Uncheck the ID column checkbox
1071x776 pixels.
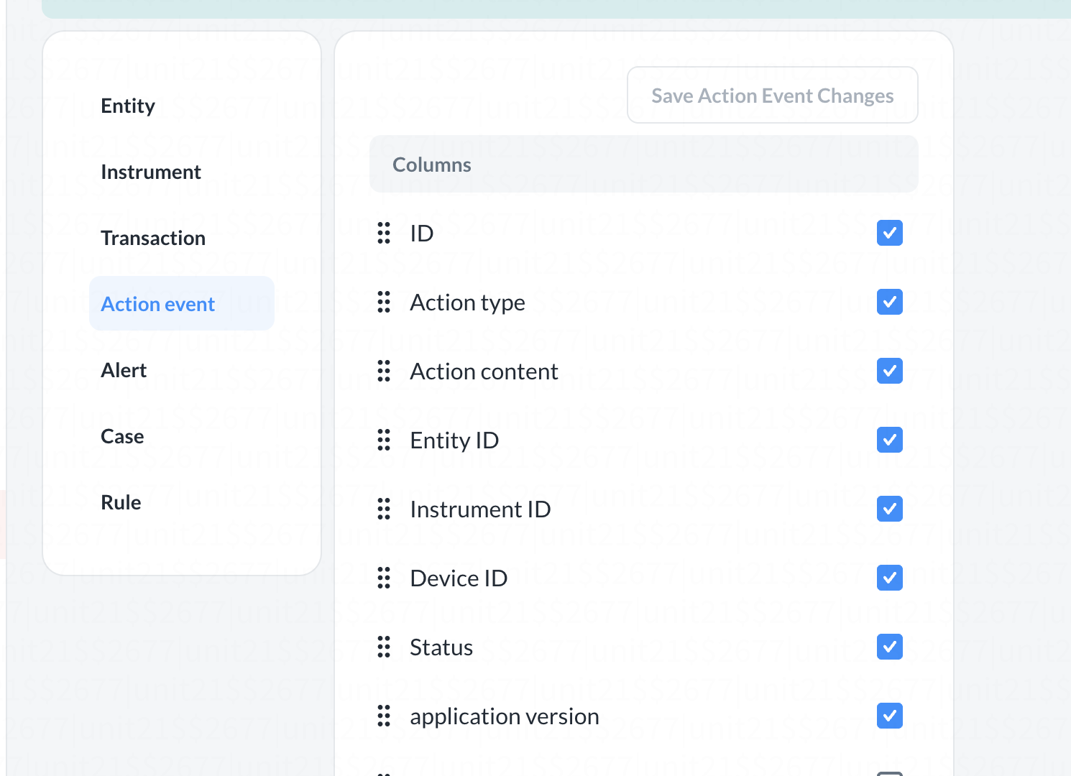(889, 233)
